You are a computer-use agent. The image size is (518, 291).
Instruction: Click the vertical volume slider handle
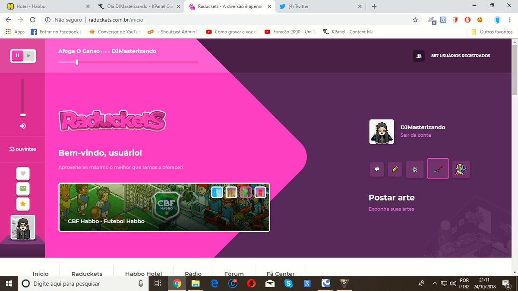(23, 115)
